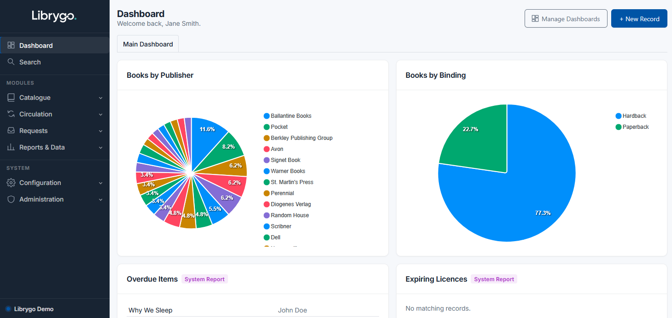Click the Librygo logo
The height and width of the screenshot is (318, 672).
pyautogui.click(x=54, y=16)
